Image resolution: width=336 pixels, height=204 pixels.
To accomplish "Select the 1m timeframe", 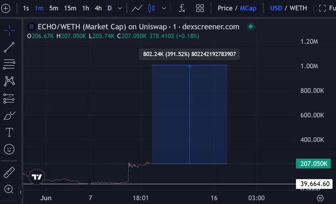I will click(x=39, y=8).
